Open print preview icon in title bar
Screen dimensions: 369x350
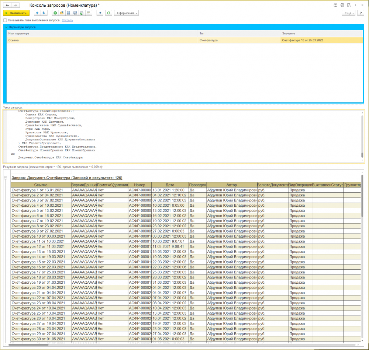tap(349, 5)
